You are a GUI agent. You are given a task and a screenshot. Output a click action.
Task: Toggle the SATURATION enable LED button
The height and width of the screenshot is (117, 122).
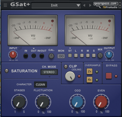6,71
